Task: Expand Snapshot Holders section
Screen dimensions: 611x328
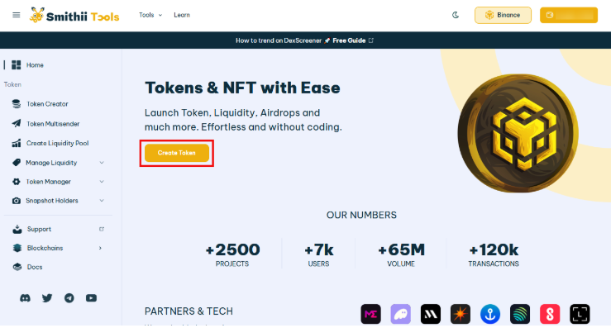Action: pos(58,201)
